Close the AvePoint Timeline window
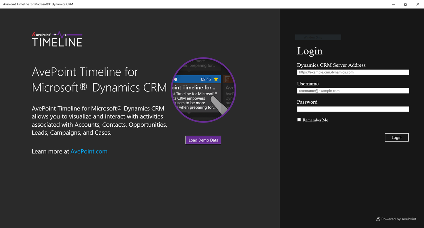The image size is (424, 228). (x=418, y=4)
